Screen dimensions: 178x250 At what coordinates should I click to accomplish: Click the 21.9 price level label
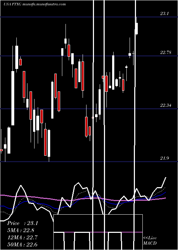pyautogui.click(x=164, y=158)
